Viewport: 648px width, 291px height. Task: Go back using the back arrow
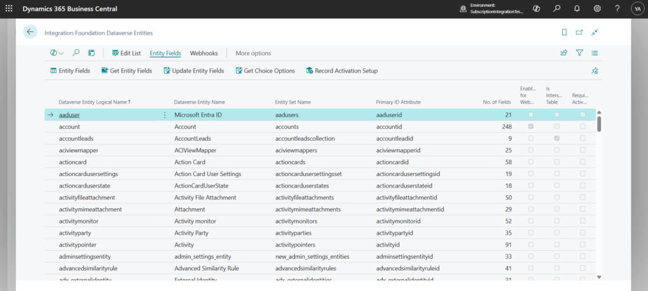pos(30,32)
